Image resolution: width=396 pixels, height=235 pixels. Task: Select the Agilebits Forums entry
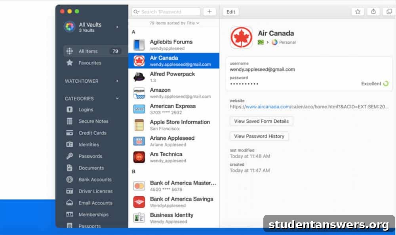174,45
